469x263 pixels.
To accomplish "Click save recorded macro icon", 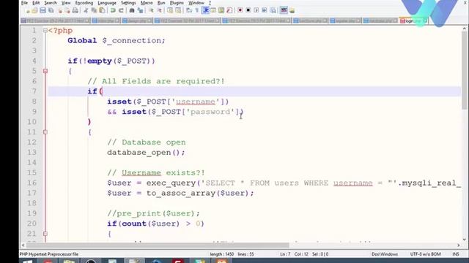I will 273,10.
